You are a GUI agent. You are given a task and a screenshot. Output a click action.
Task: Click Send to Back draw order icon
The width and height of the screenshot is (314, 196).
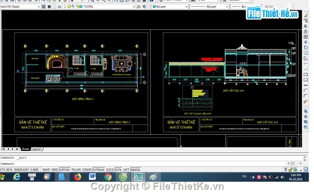[306, 117]
